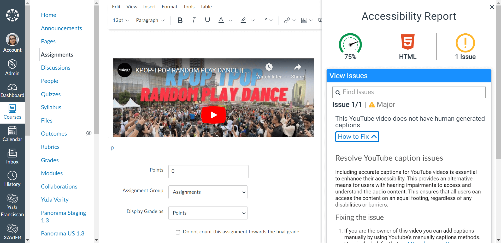Go to the Home course link
This screenshot has height=243, width=501.
coord(49,15)
